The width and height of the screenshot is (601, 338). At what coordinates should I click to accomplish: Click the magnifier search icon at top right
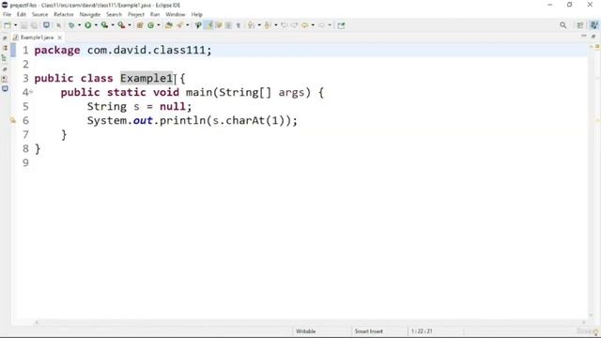563,25
